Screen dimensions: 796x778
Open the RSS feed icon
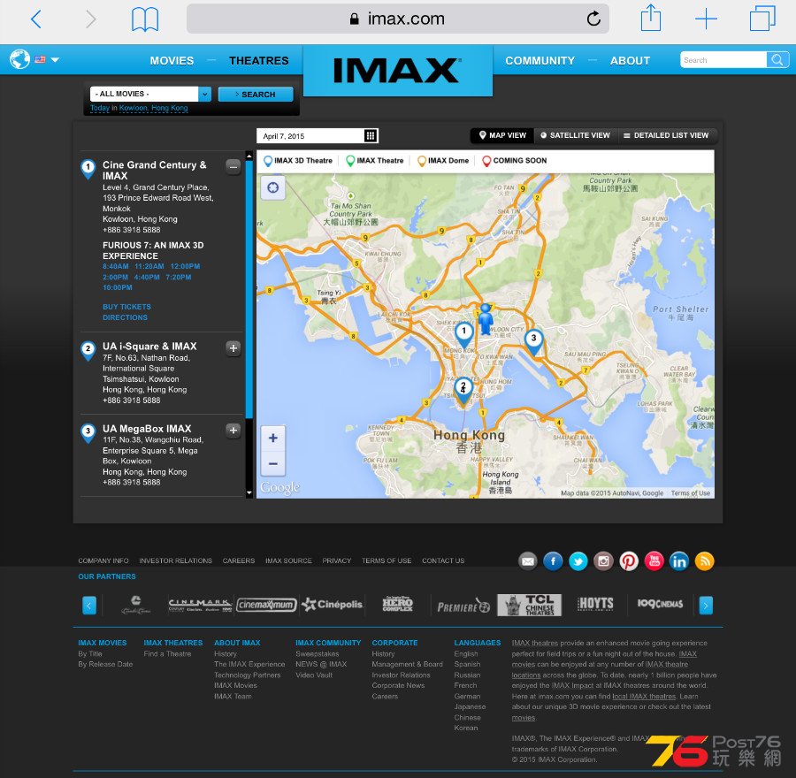click(x=705, y=561)
